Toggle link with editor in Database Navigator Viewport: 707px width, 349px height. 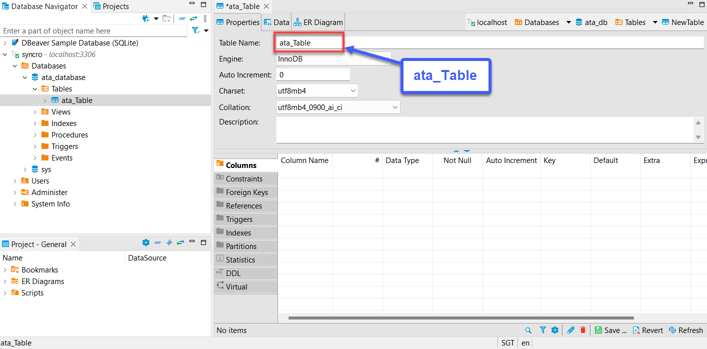tap(193, 18)
